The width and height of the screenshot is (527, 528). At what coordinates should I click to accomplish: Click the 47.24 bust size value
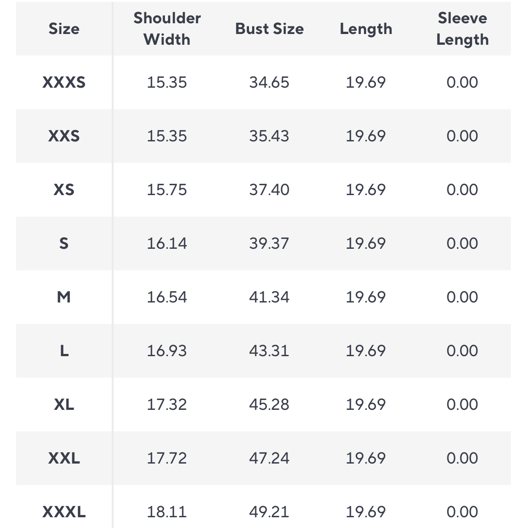tap(270, 458)
